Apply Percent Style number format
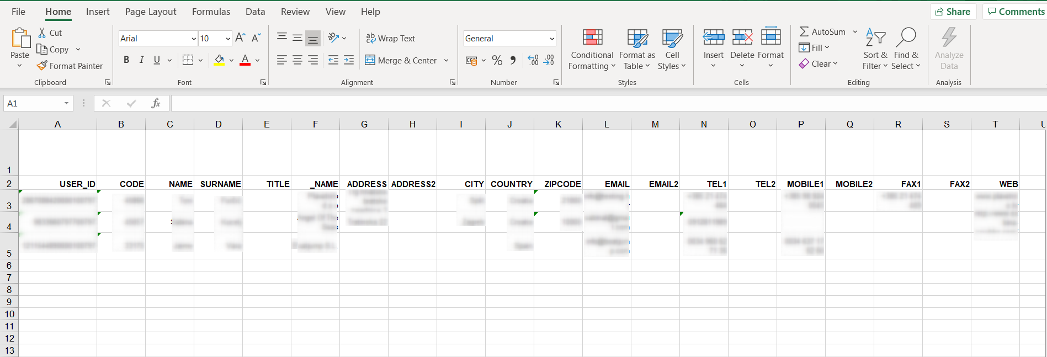Viewport: 1047px width, 357px height. (497, 60)
